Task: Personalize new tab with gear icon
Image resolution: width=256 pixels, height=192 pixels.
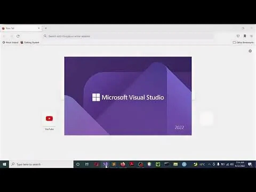Action: coord(250,51)
